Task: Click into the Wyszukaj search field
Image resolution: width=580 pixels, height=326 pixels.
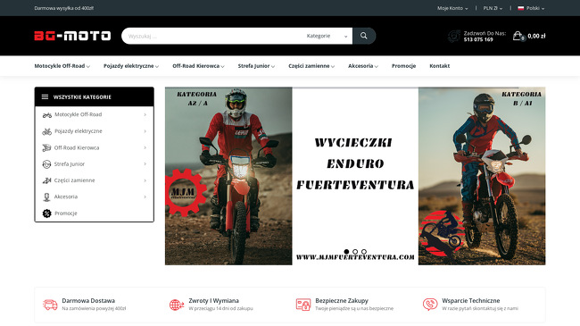Action: click(212, 36)
